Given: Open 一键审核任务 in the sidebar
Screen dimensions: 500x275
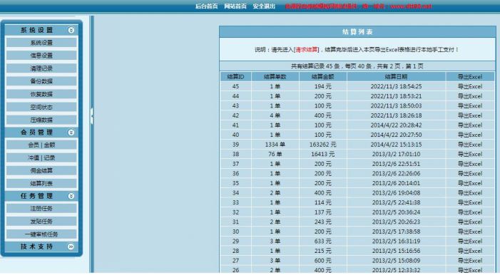Looking at the screenshot, I should pyautogui.click(x=41, y=234).
